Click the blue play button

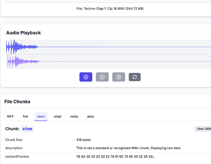pyautogui.click(x=86, y=77)
